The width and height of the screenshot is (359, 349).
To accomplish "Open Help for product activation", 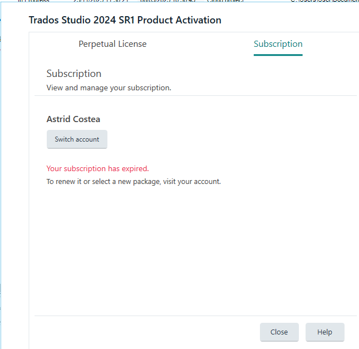I will pyautogui.click(x=324, y=332).
